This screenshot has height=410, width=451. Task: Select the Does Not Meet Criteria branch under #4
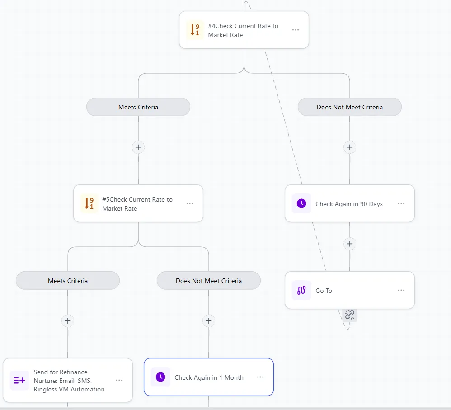349,107
